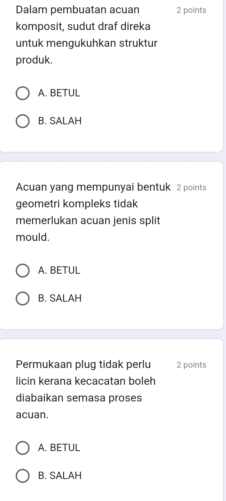Screen dimensions: 226x501
Task: Click the 2 points label on split mould question
Action: pos(191,187)
